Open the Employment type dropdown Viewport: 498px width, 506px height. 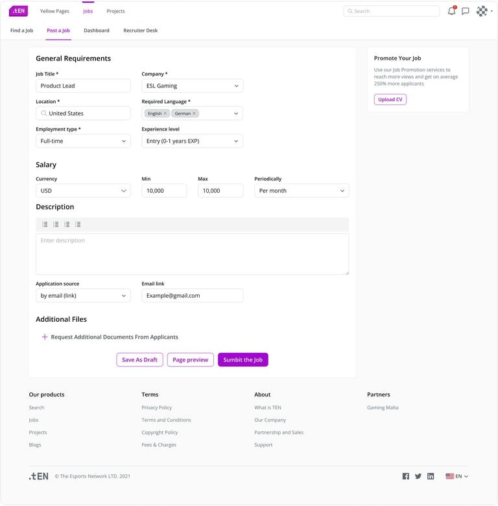coord(83,141)
